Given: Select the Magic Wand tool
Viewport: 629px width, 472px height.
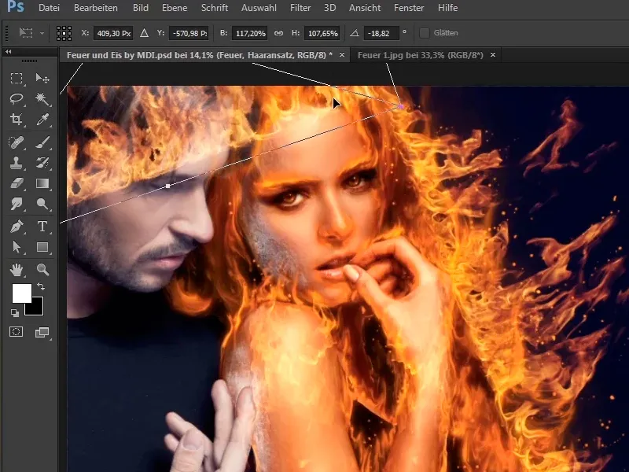Looking at the screenshot, I should (42, 98).
